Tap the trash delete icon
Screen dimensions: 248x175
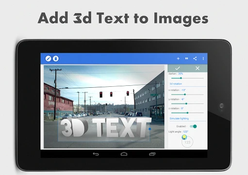click(56, 59)
